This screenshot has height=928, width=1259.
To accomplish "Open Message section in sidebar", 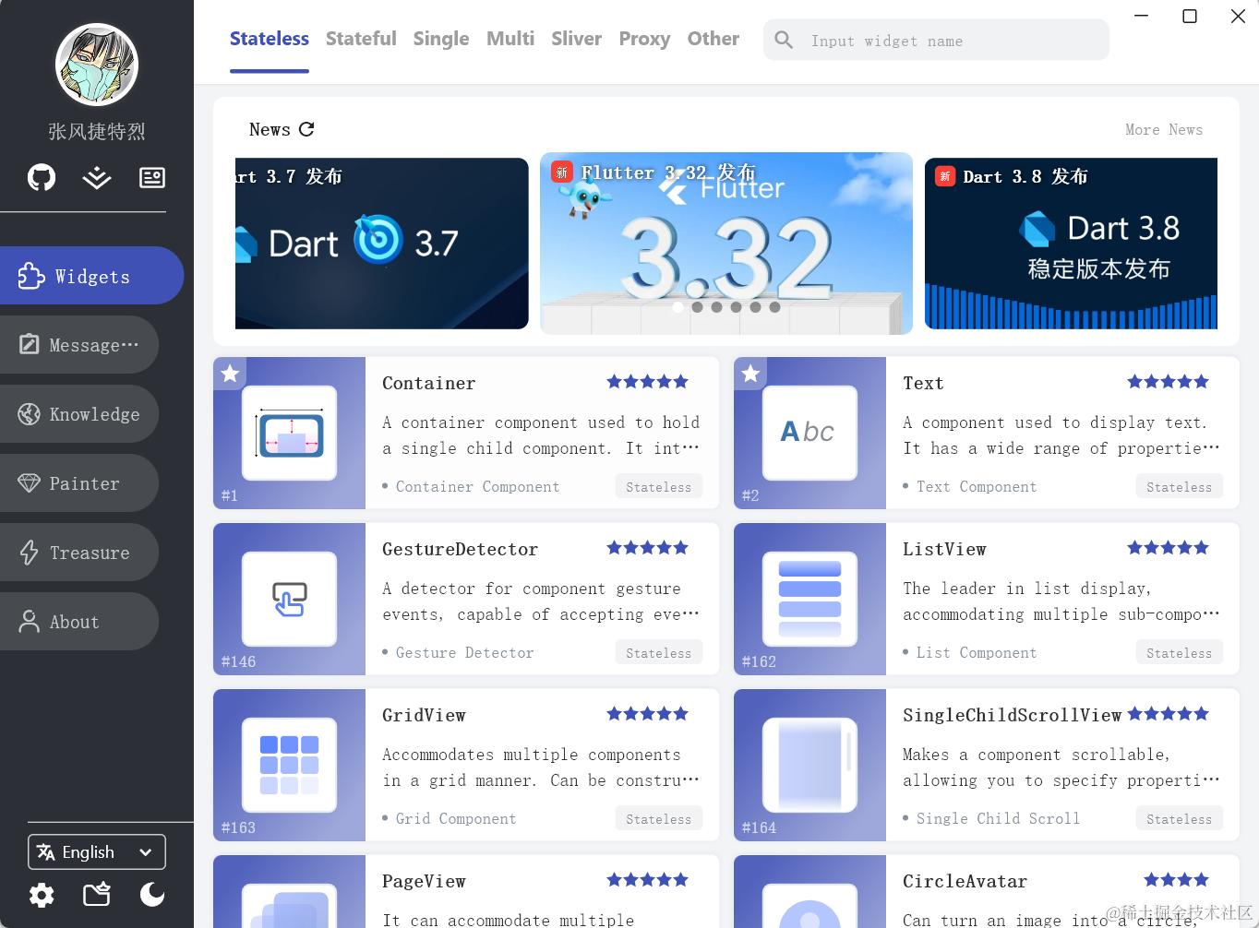I will 79,345.
